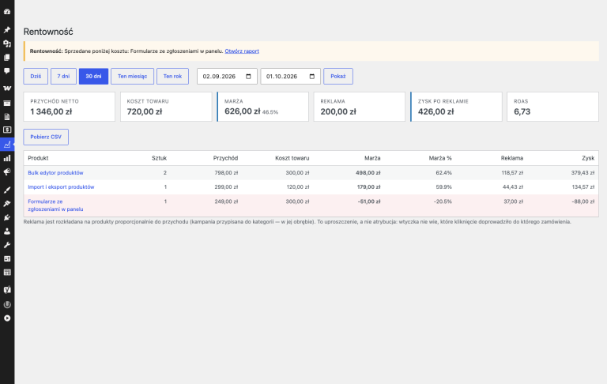Click the 'Sztuk' column header
Image resolution: width=607 pixels, height=384 pixels.
click(159, 158)
